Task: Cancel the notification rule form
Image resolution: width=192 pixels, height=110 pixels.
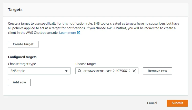Action: (152, 103)
